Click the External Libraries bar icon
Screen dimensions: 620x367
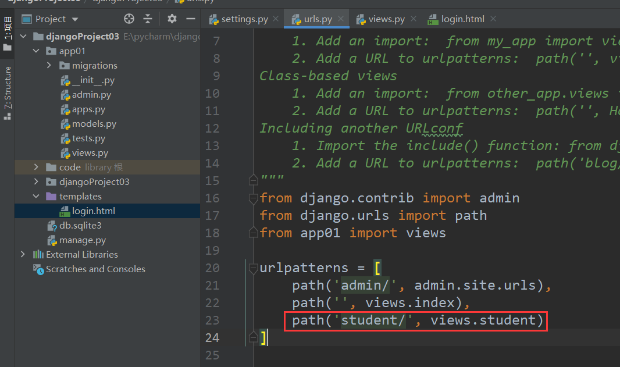click(38, 254)
